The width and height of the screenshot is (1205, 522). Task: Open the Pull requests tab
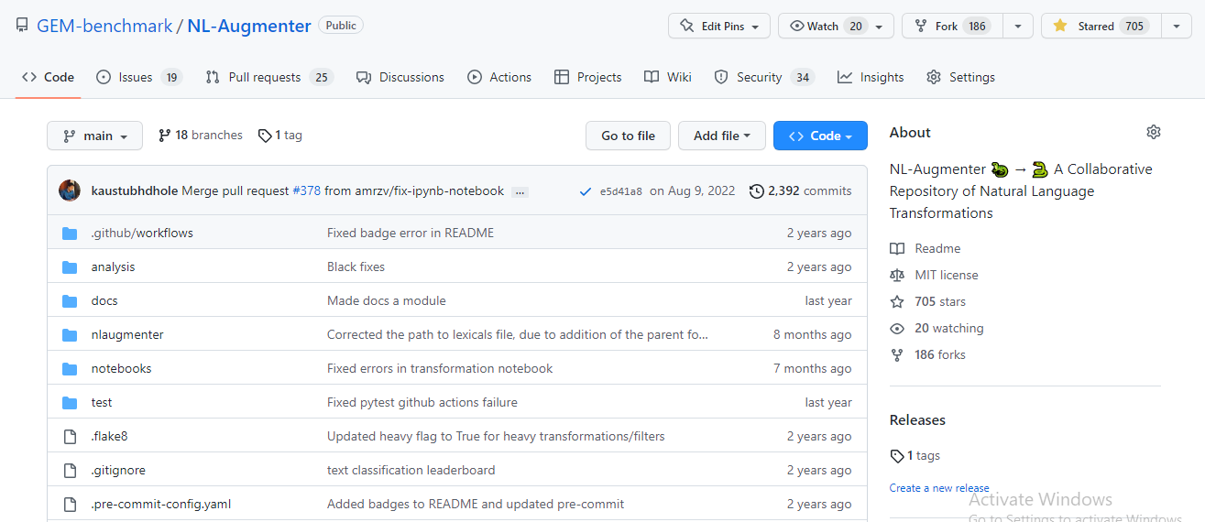tap(268, 77)
